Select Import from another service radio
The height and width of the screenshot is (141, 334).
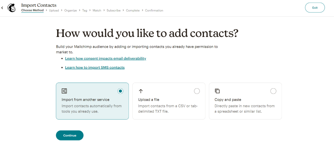coord(120,91)
